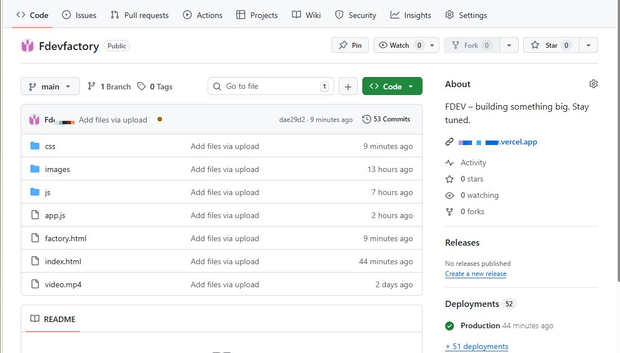Switch to the Actions tab
This screenshot has width=620, height=353.
pos(203,15)
